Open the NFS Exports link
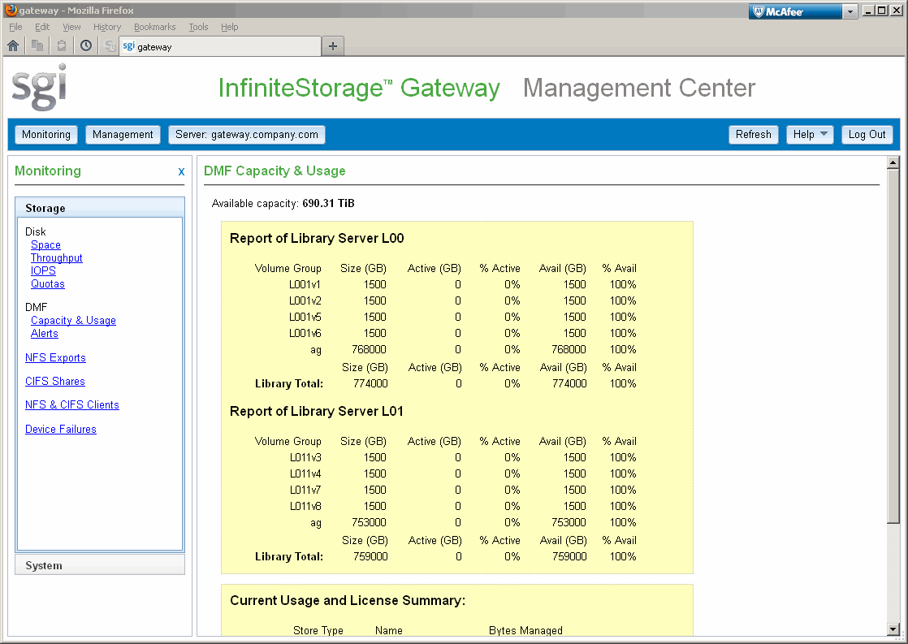This screenshot has height=644, width=908. (55, 358)
